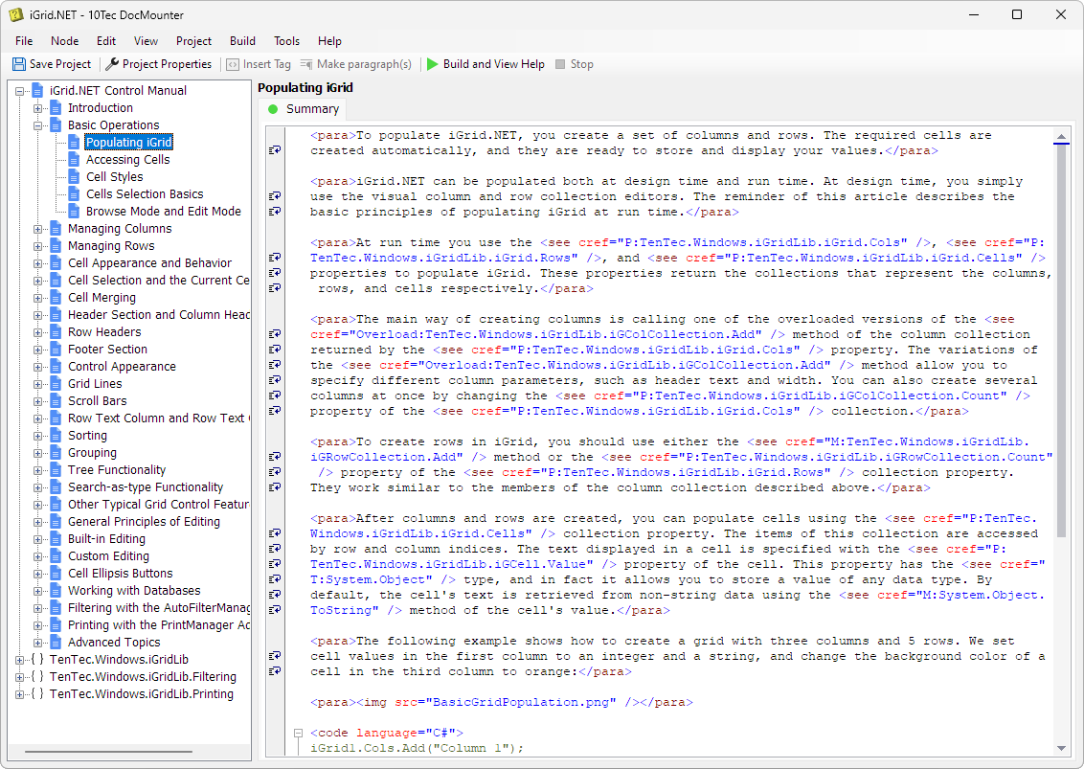
Task: Click green status dot on Summary tab
Action: pos(273,109)
